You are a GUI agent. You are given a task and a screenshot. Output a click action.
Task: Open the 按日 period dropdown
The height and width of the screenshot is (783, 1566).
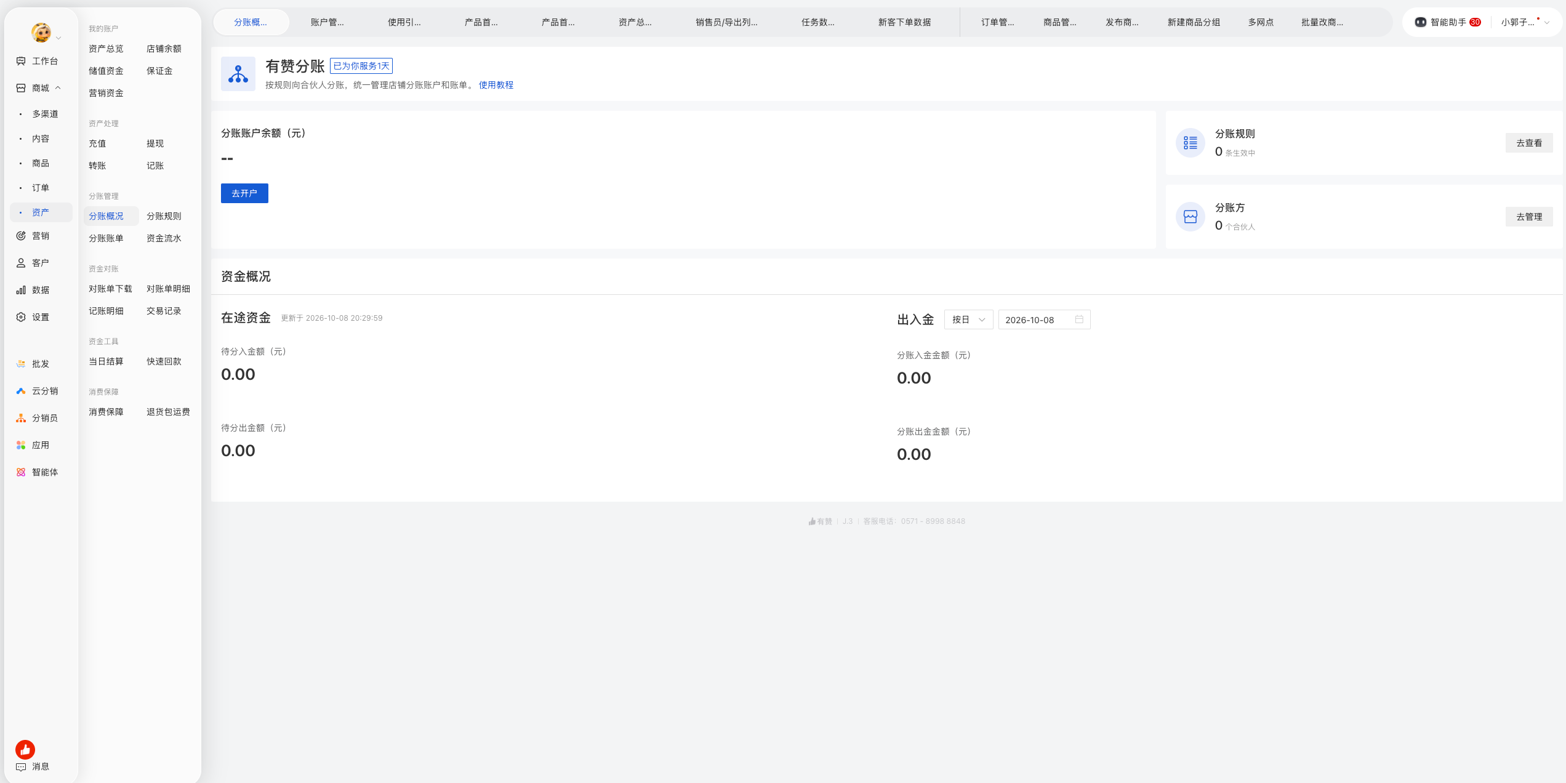coord(968,319)
